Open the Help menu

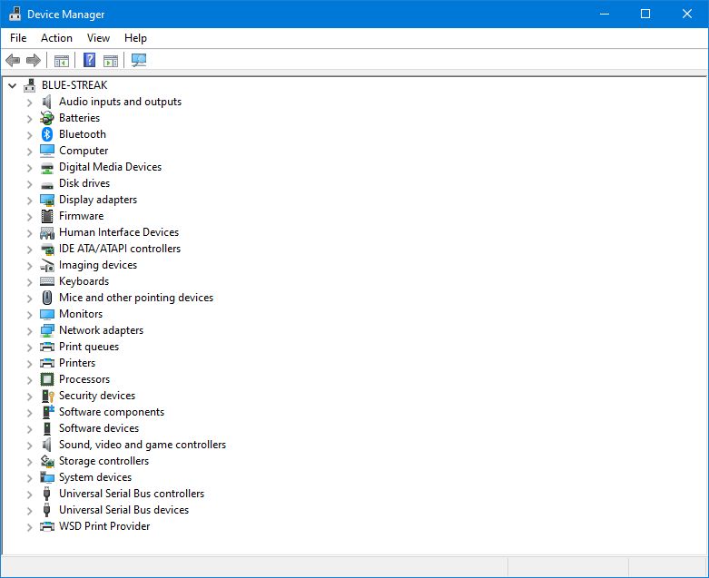135,38
